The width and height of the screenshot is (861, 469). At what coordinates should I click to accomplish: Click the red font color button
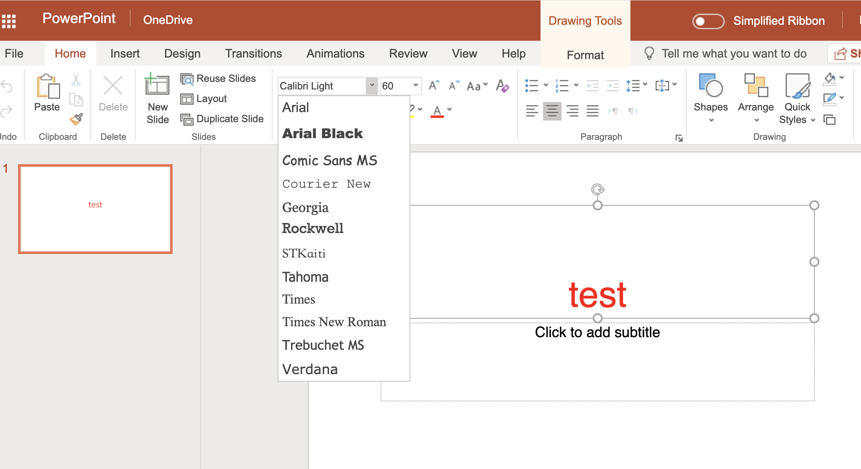(x=437, y=111)
